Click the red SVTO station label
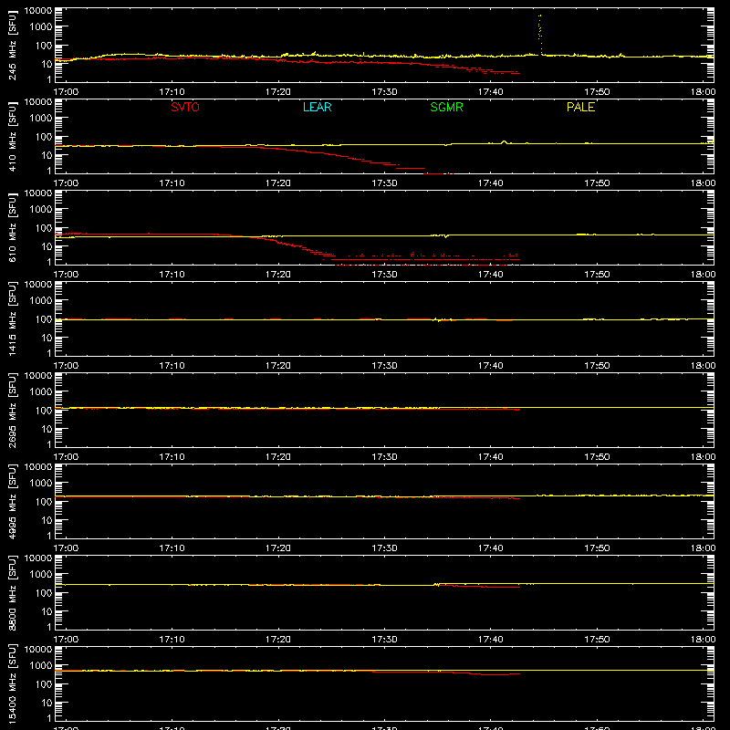 [x=185, y=107]
